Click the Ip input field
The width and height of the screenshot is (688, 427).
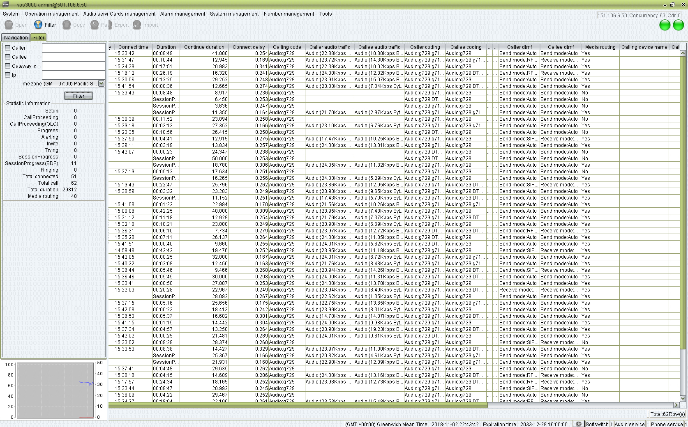73,75
